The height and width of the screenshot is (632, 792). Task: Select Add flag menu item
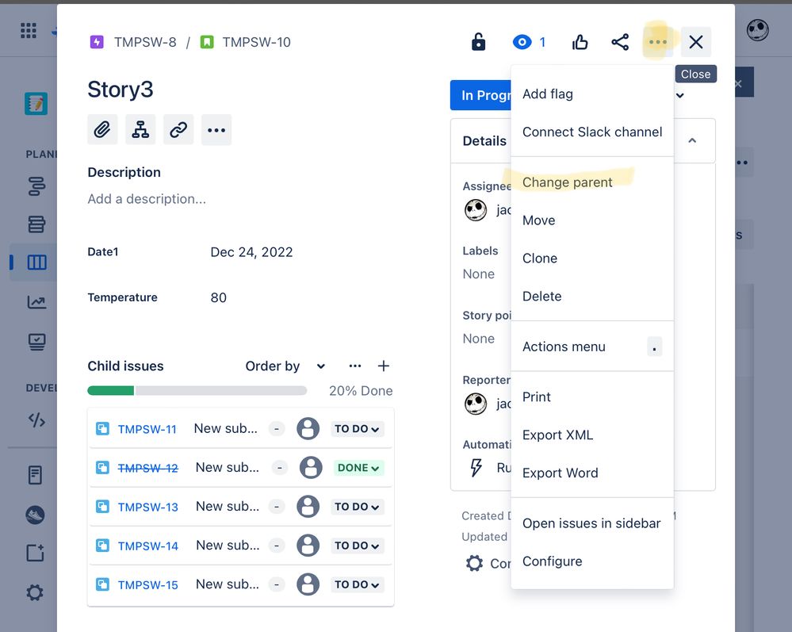click(x=592, y=94)
